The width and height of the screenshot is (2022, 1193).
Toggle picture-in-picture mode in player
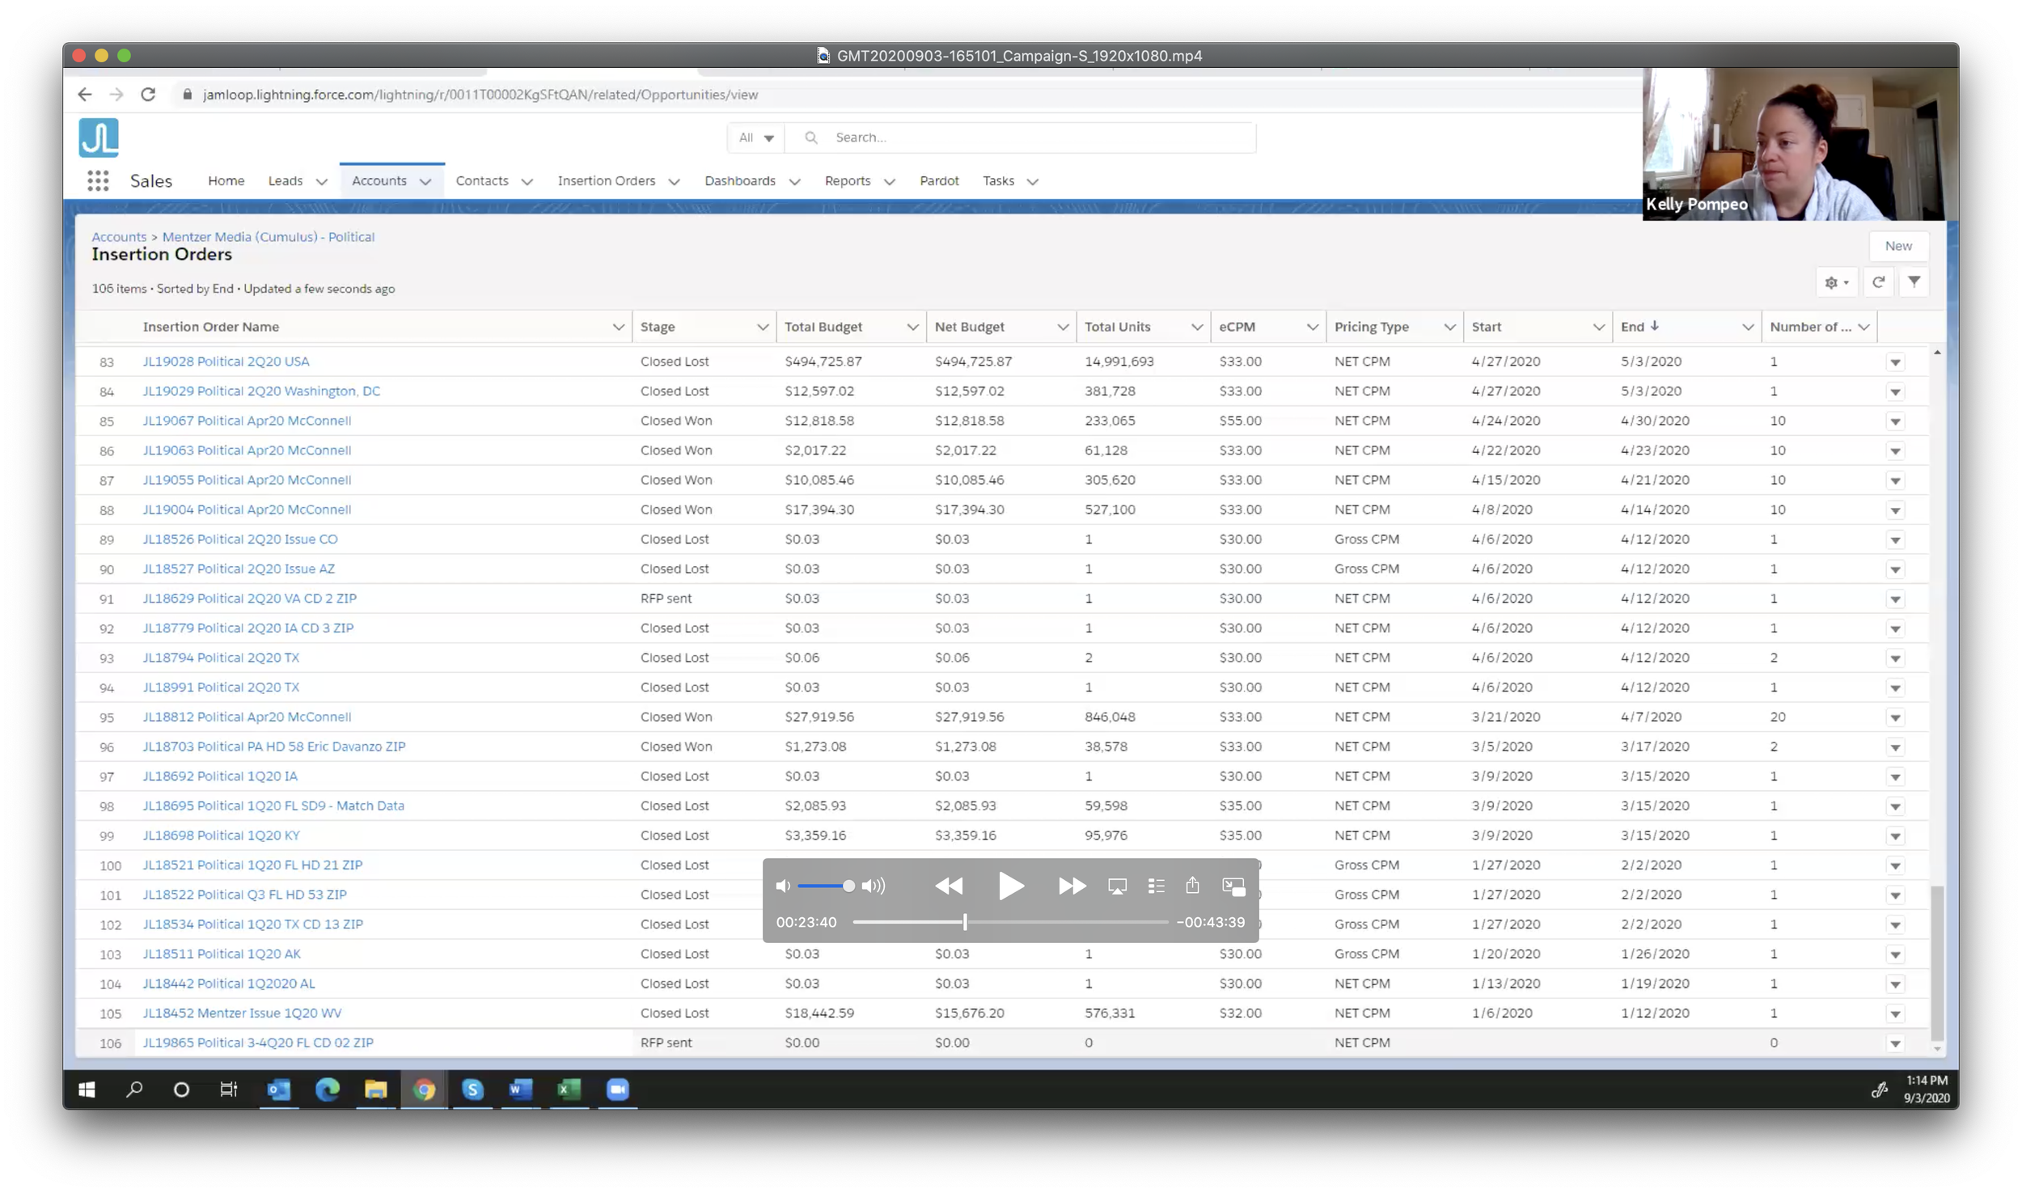(1233, 886)
